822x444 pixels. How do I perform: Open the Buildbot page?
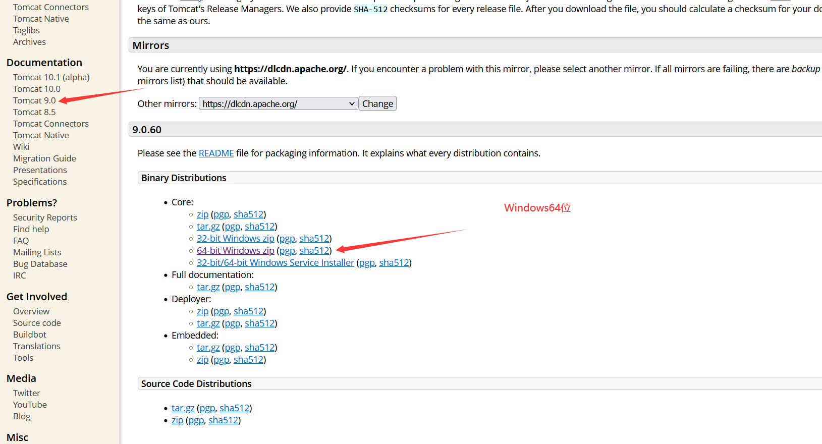pyautogui.click(x=30, y=335)
